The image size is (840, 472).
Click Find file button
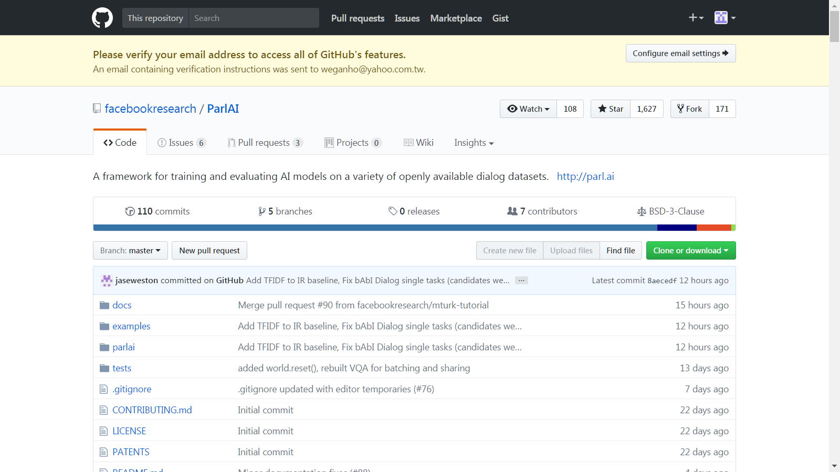tap(621, 251)
